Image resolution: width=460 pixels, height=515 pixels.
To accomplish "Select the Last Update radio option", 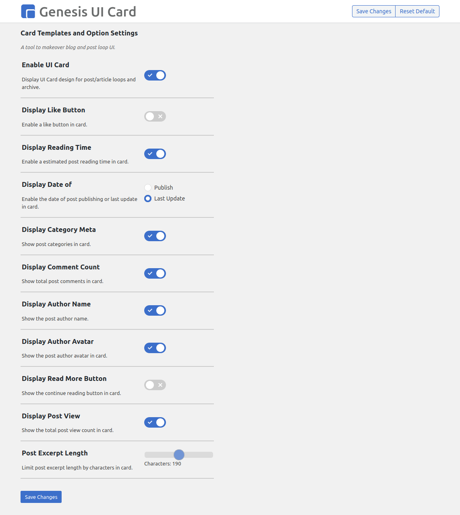I will pyautogui.click(x=148, y=199).
